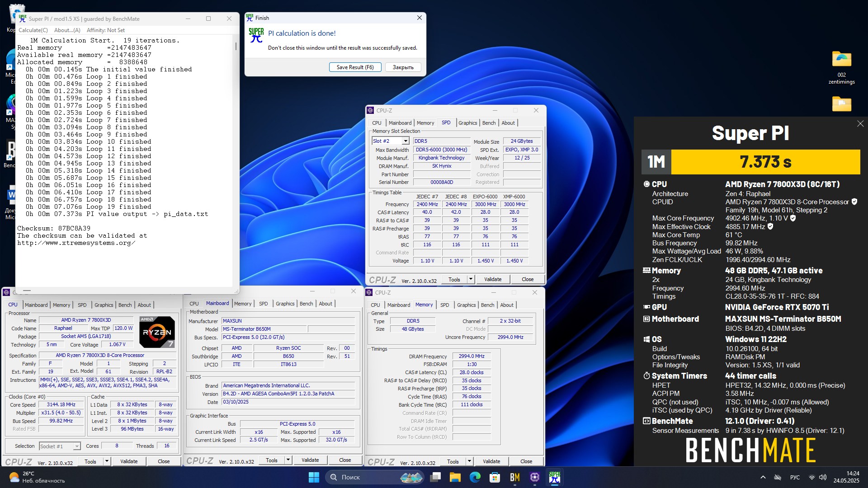
Task: Select the CPU-Z taskbar icon
Action: 535,477
